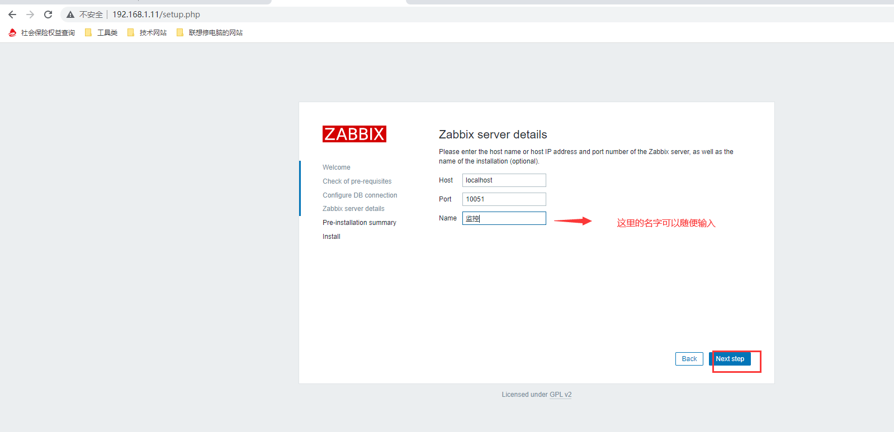This screenshot has width=894, height=432.
Task: Click the not-secure warning triangle icon
Action: point(70,15)
